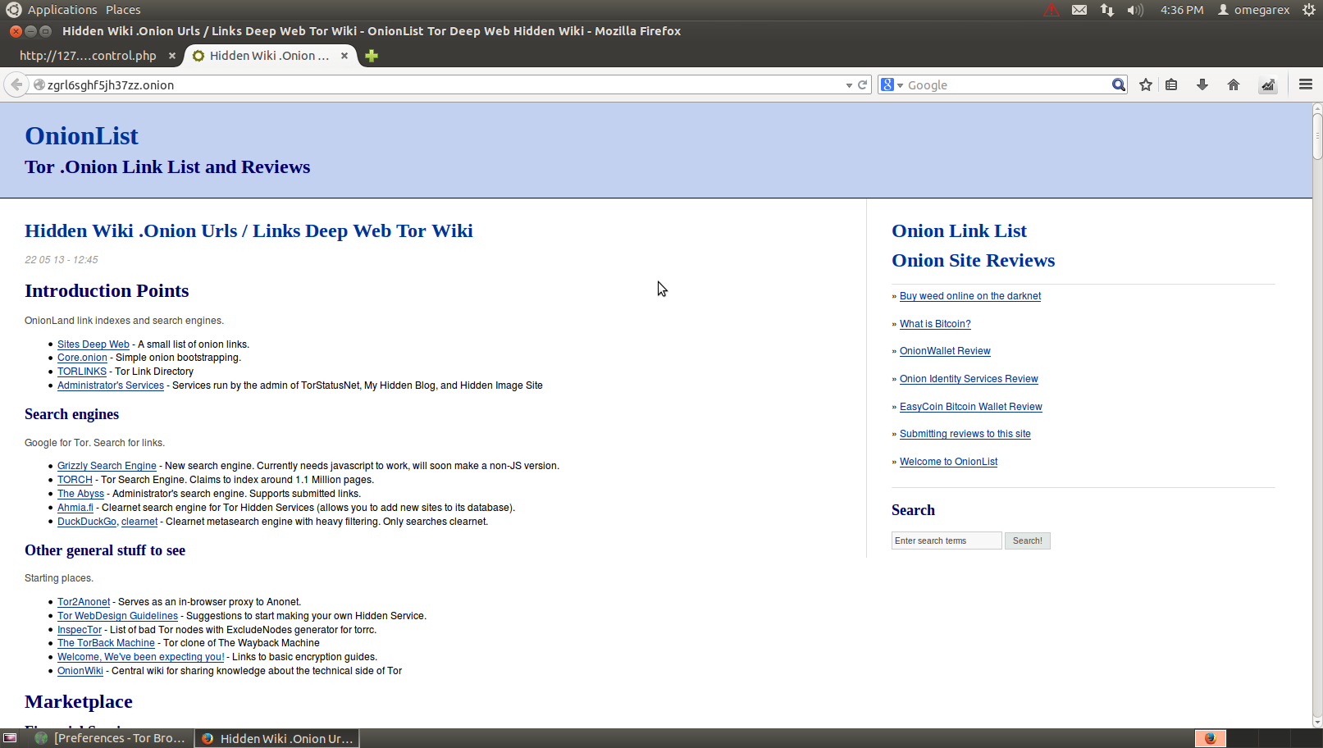Open What is Bitcoin? link
1323x748 pixels.
tap(935, 324)
